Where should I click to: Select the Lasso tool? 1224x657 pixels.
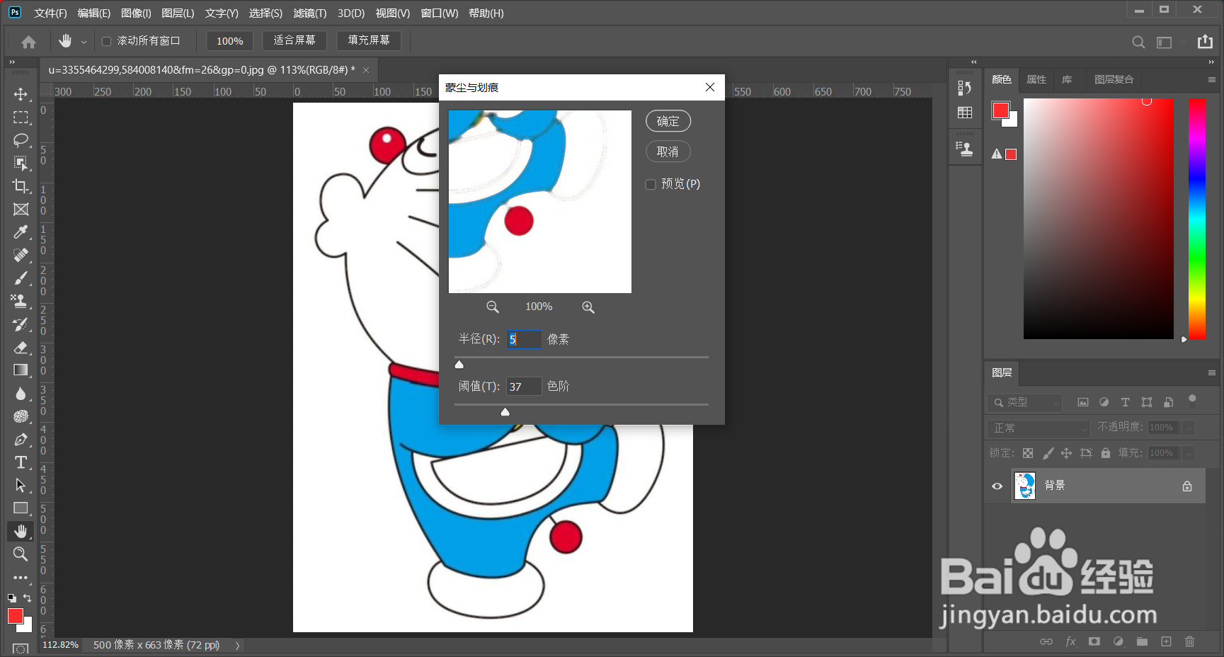pos(21,140)
